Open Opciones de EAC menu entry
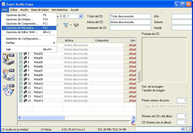The image size is (193, 133). pyautogui.click(x=29, y=15)
